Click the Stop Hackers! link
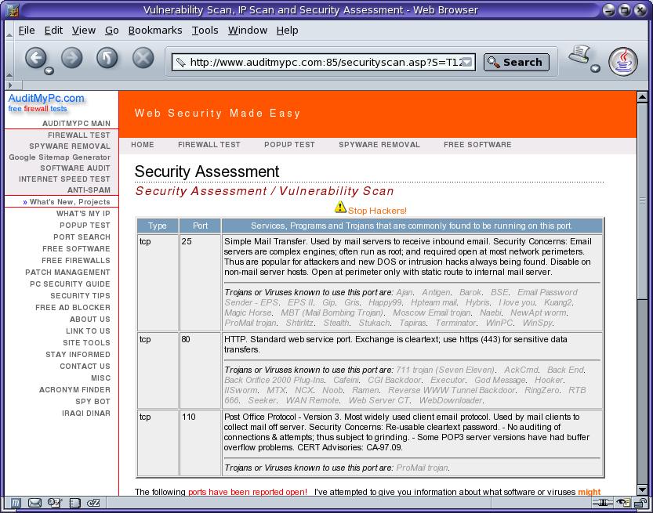 tap(377, 211)
